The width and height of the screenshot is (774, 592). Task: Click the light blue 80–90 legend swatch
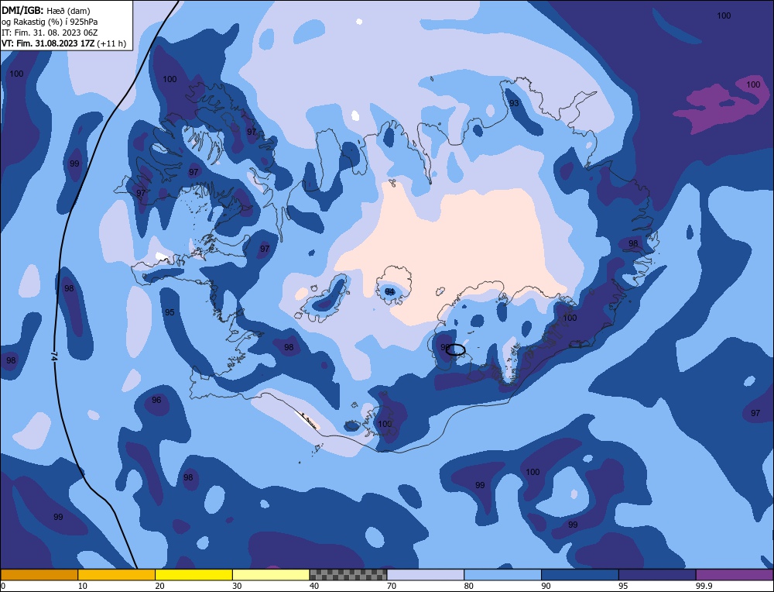pos(503,575)
